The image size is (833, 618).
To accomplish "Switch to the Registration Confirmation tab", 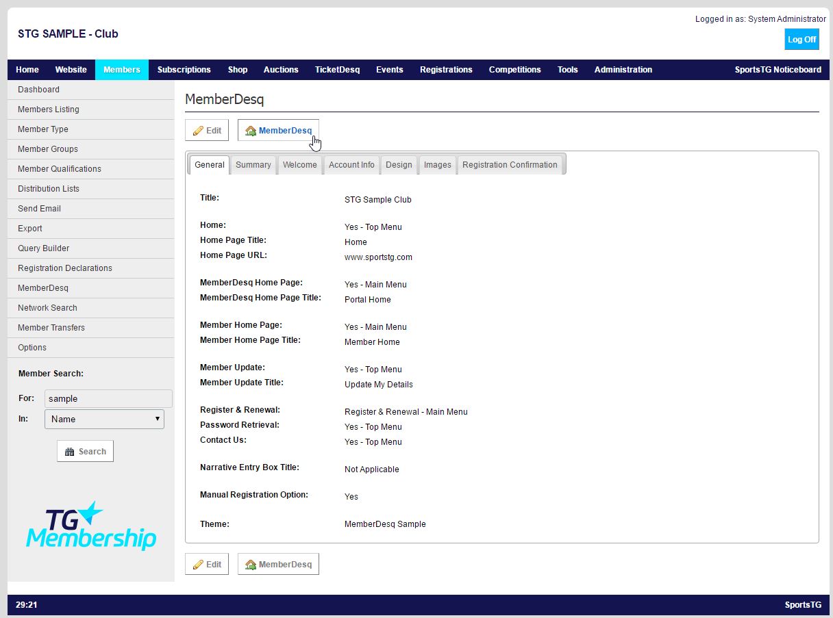I will click(510, 165).
